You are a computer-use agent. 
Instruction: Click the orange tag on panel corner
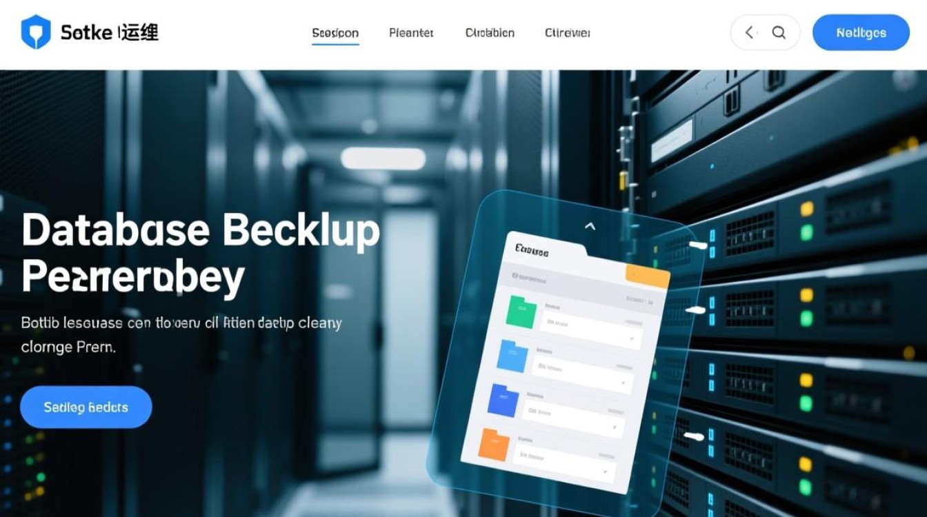tap(647, 276)
